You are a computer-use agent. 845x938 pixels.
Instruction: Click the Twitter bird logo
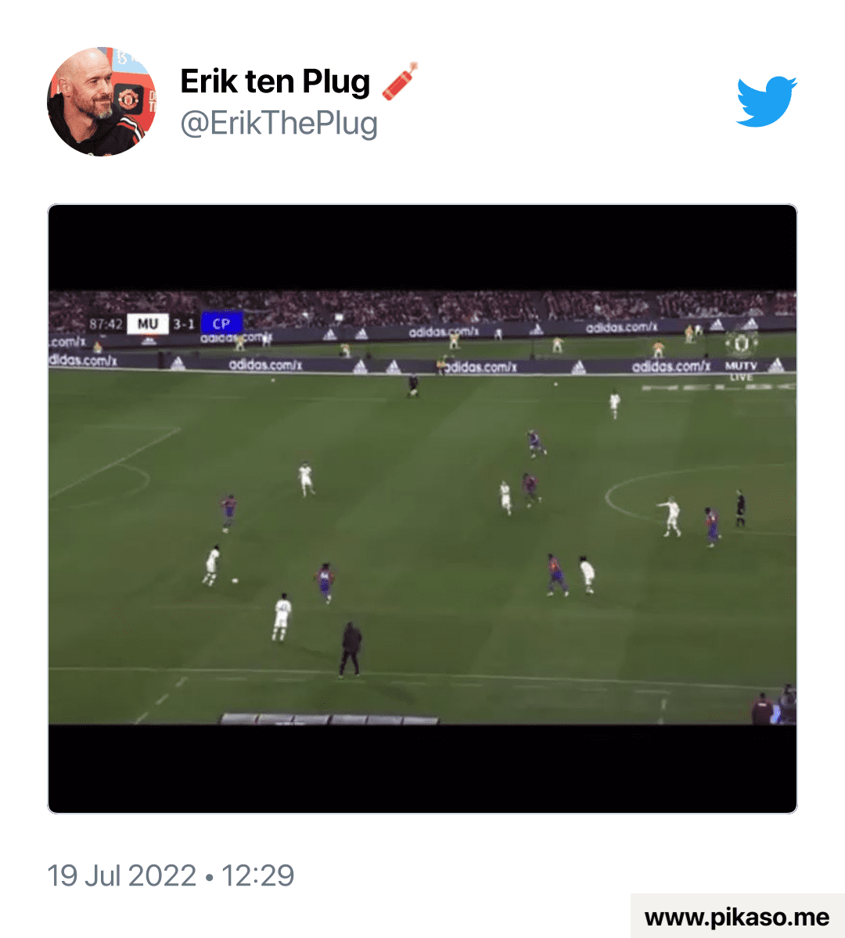coord(766,101)
